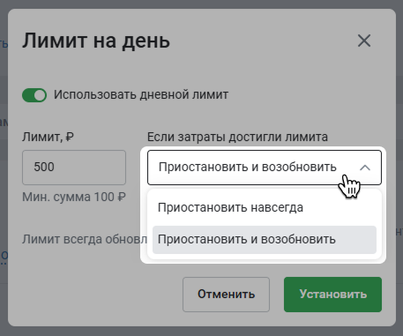
Task: Click the ₽ symbol in Мин. сумма hint
Action: (122, 197)
